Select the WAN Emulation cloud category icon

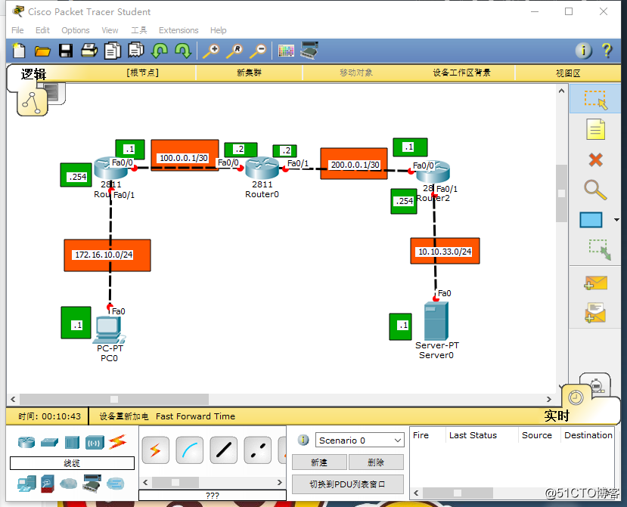[x=68, y=484]
